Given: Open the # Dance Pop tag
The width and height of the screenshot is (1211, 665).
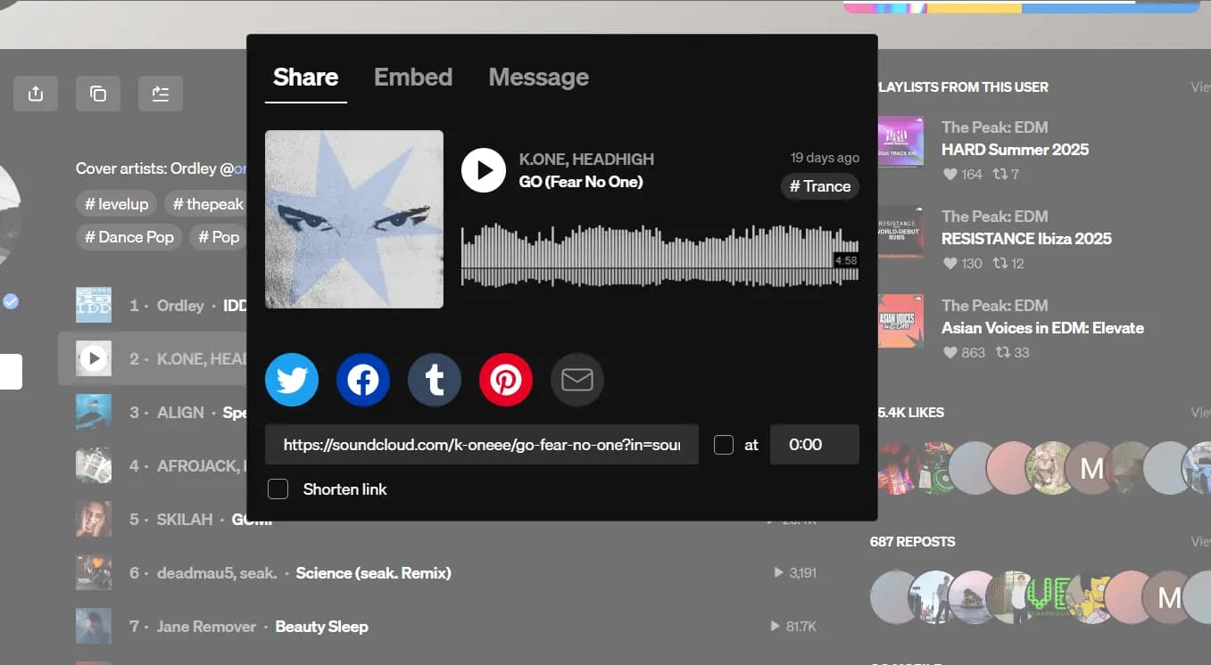Looking at the screenshot, I should click(x=129, y=237).
